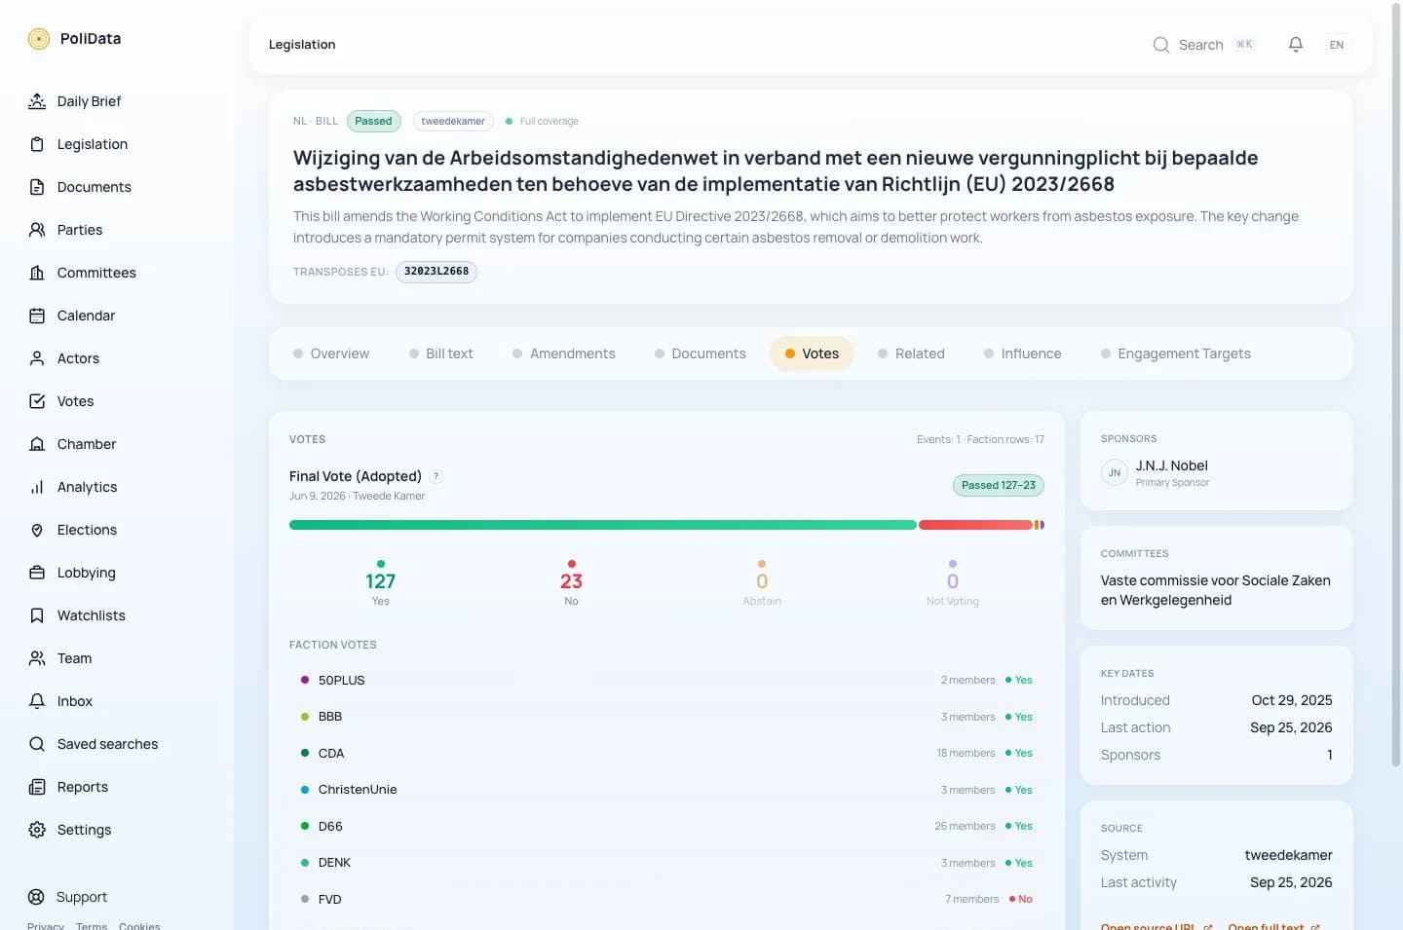Select the ChristenUnie faction row
The height and width of the screenshot is (930, 1403).
666,790
